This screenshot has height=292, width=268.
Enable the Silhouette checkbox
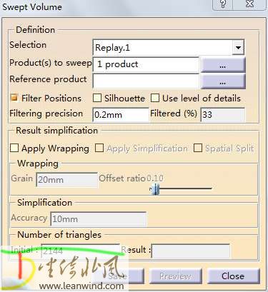coord(97,98)
